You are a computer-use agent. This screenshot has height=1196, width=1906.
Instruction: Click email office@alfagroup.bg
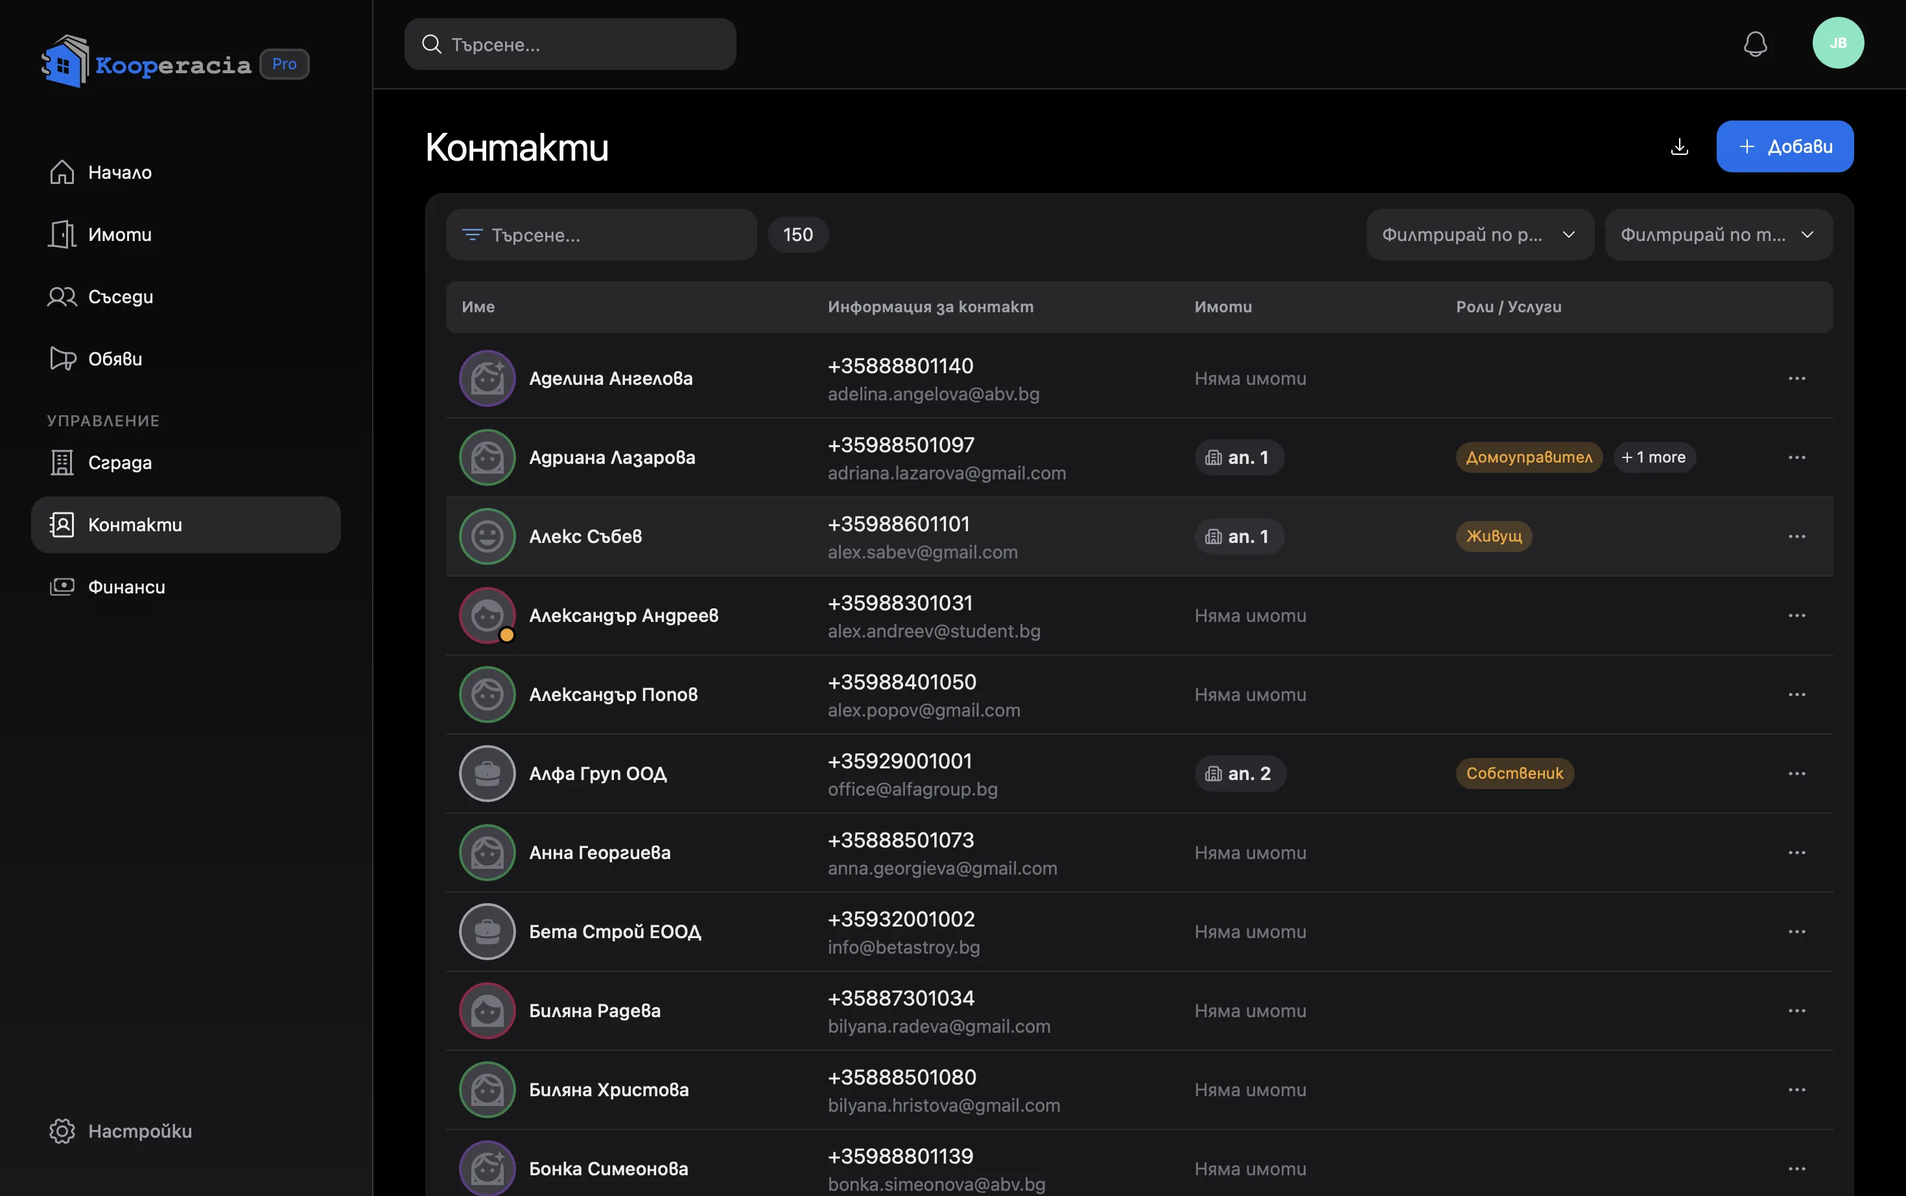pos(913,789)
